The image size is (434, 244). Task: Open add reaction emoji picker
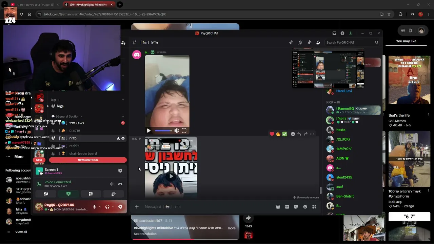tap(293, 134)
